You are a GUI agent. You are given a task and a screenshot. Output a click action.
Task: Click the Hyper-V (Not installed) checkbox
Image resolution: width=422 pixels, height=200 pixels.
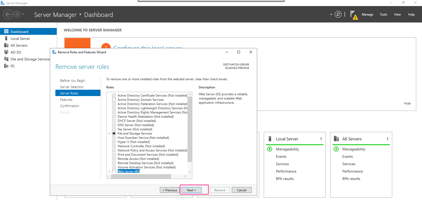(114, 142)
